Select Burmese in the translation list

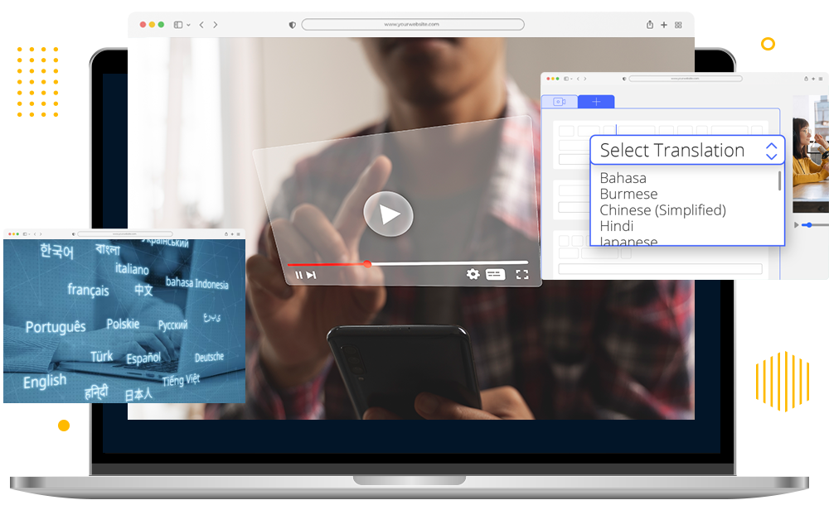pyautogui.click(x=628, y=194)
